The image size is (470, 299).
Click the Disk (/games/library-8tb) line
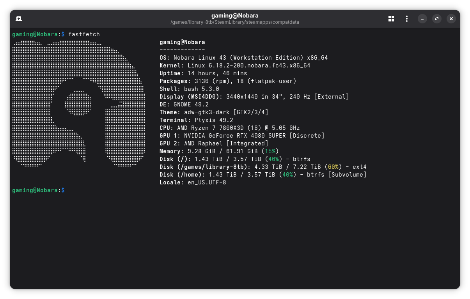point(263,167)
